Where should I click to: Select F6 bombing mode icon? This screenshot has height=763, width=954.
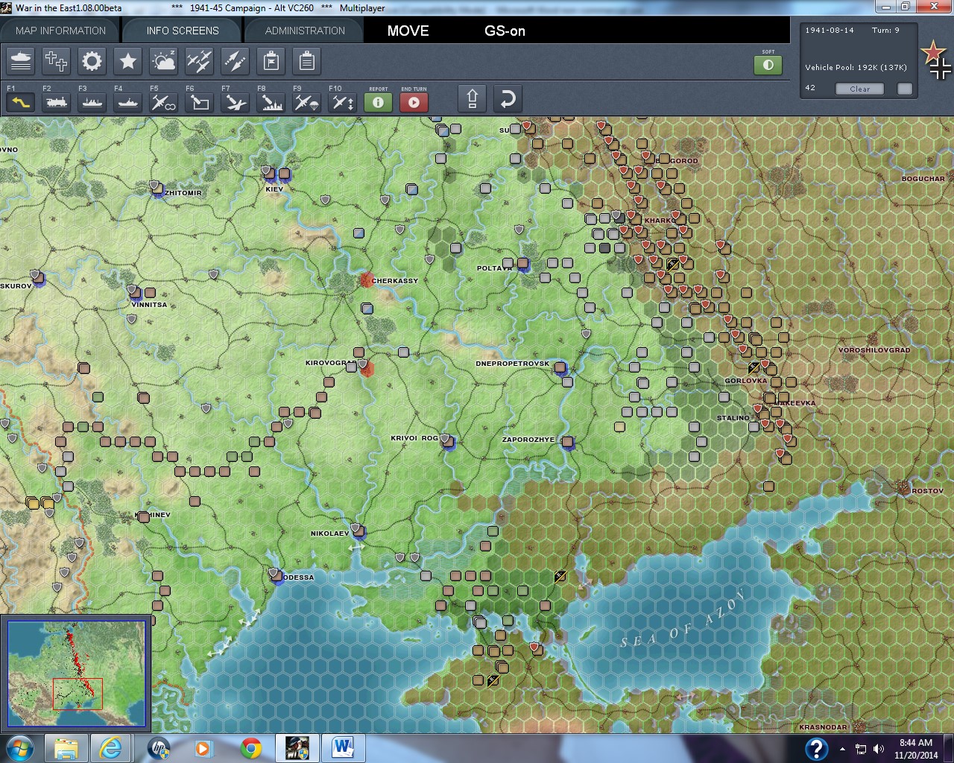click(x=200, y=102)
